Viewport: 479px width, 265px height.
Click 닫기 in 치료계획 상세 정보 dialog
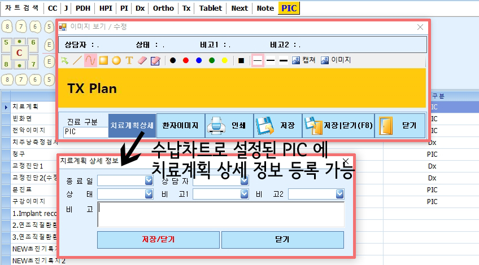click(282, 240)
